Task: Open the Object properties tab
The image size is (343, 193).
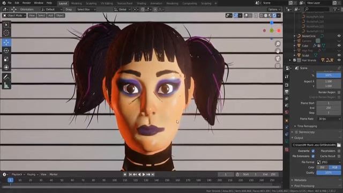Action: 287,121
